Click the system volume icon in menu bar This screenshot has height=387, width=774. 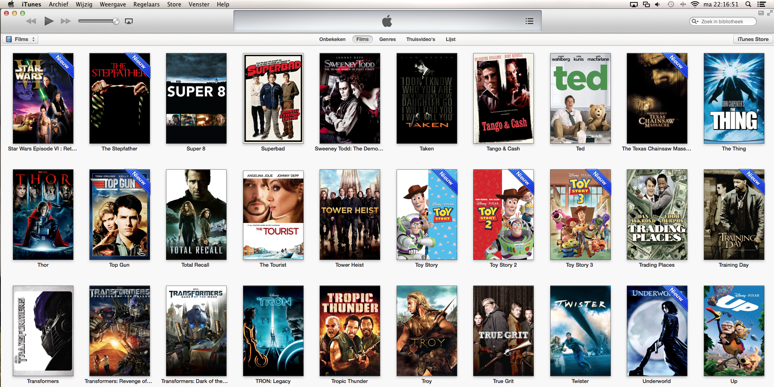[x=657, y=4]
